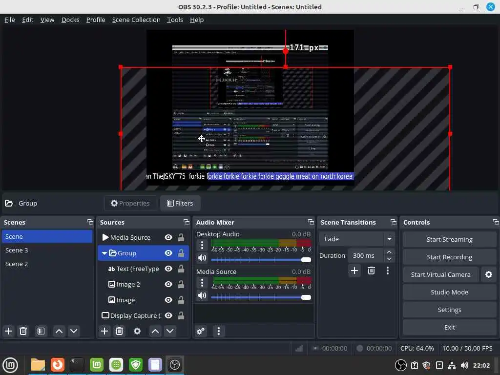Click the 300 ms duration field
This screenshot has width=500, height=375.
click(366, 255)
